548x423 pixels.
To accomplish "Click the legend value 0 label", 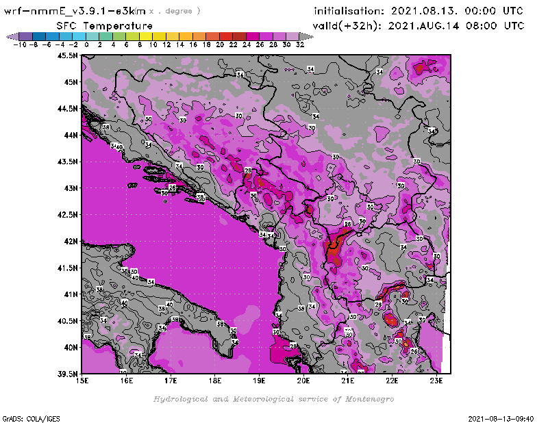I will 86,44.
